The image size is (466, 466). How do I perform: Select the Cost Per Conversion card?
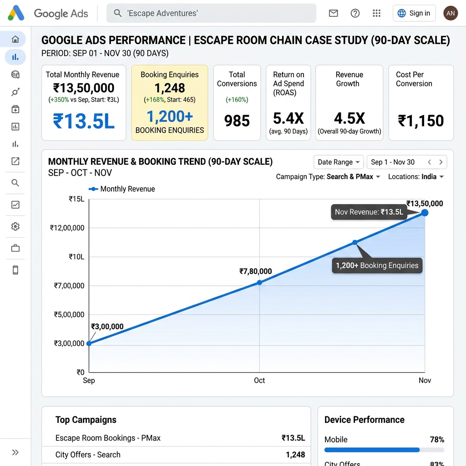(x=421, y=102)
